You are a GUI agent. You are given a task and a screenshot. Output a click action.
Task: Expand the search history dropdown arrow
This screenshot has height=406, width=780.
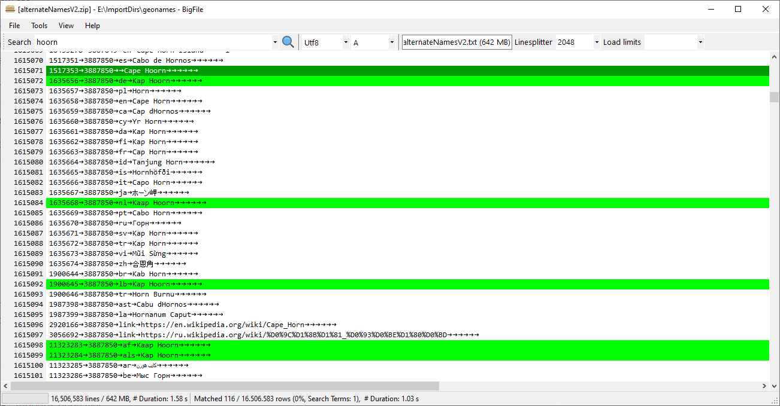pos(274,42)
